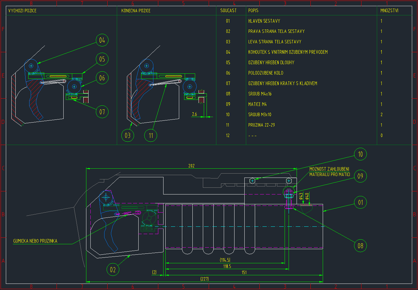Image resolution: width=418 pixels, height=290 pixels.
Task: Click the 2.6 dimension value
Action: [x=194, y=114]
